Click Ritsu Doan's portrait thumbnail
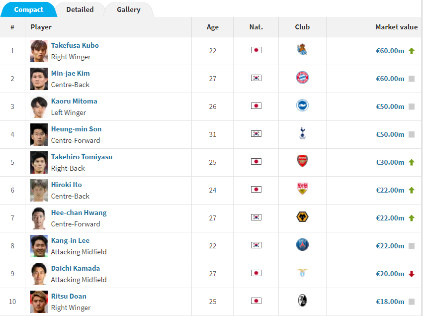The width and height of the screenshot is (423, 316). point(39,302)
